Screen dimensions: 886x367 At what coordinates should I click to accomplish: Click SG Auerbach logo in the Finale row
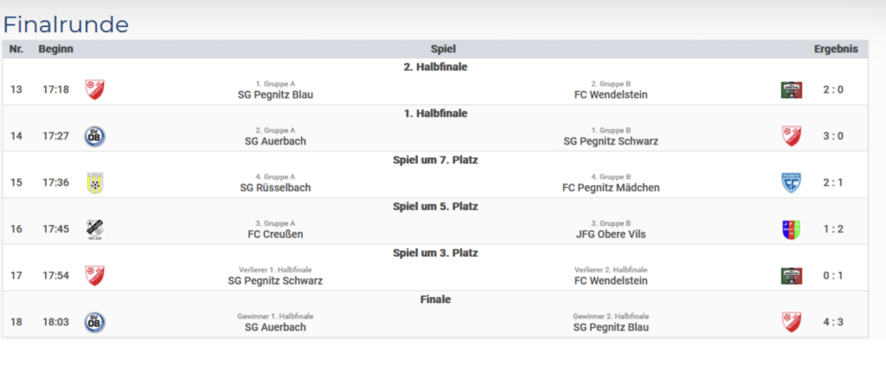pyautogui.click(x=94, y=322)
